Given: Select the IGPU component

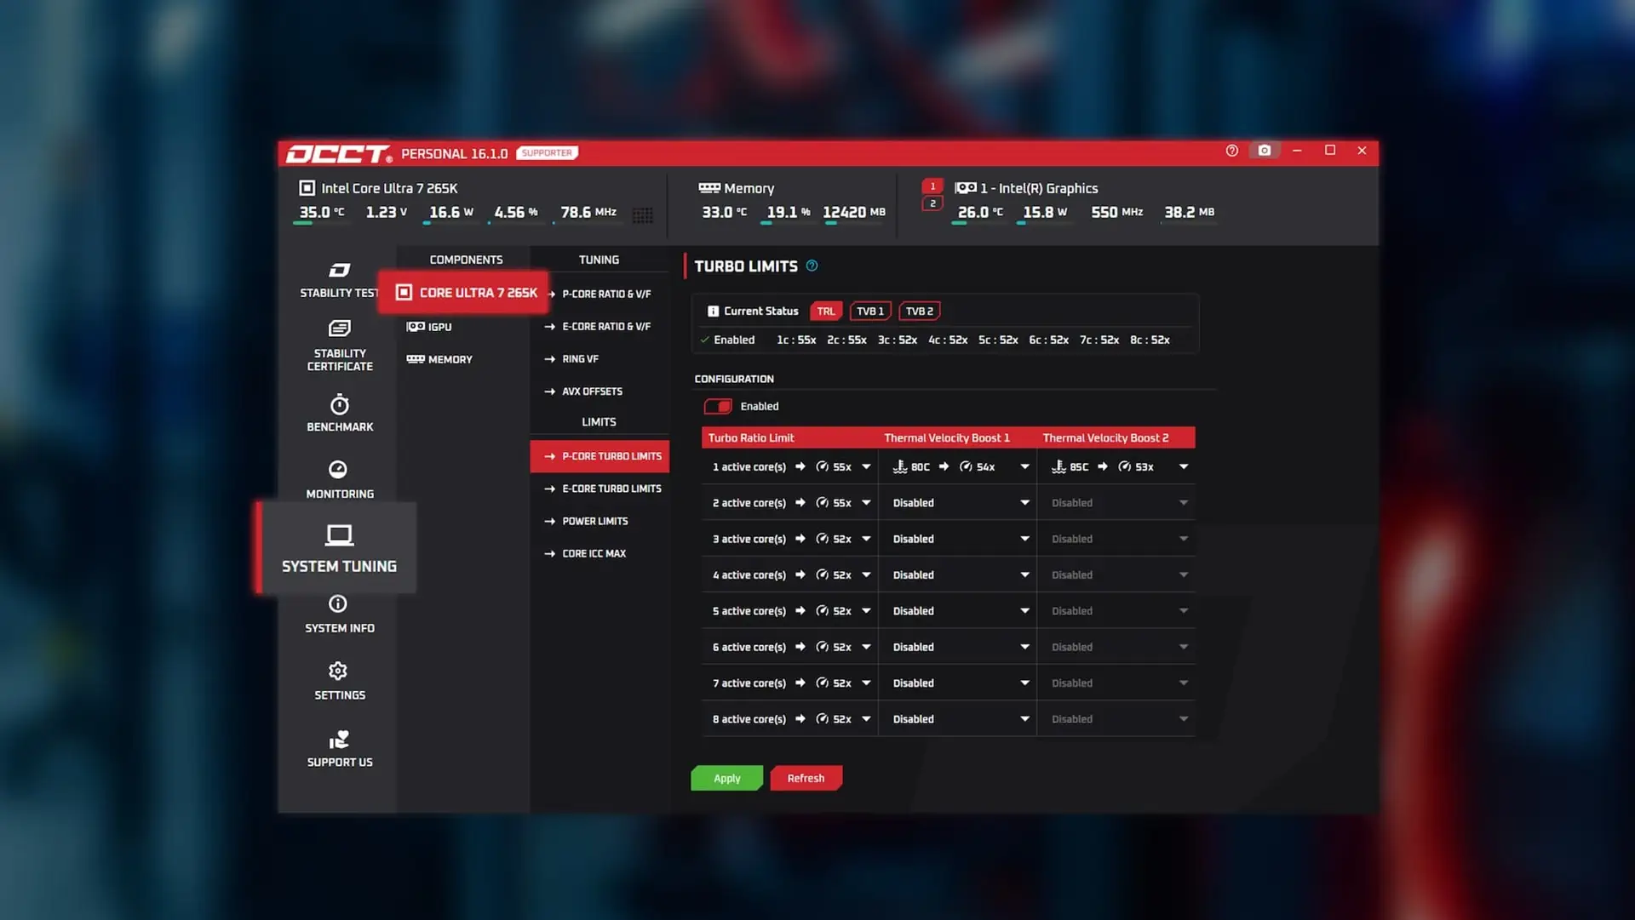Looking at the screenshot, I should point(429,327).
